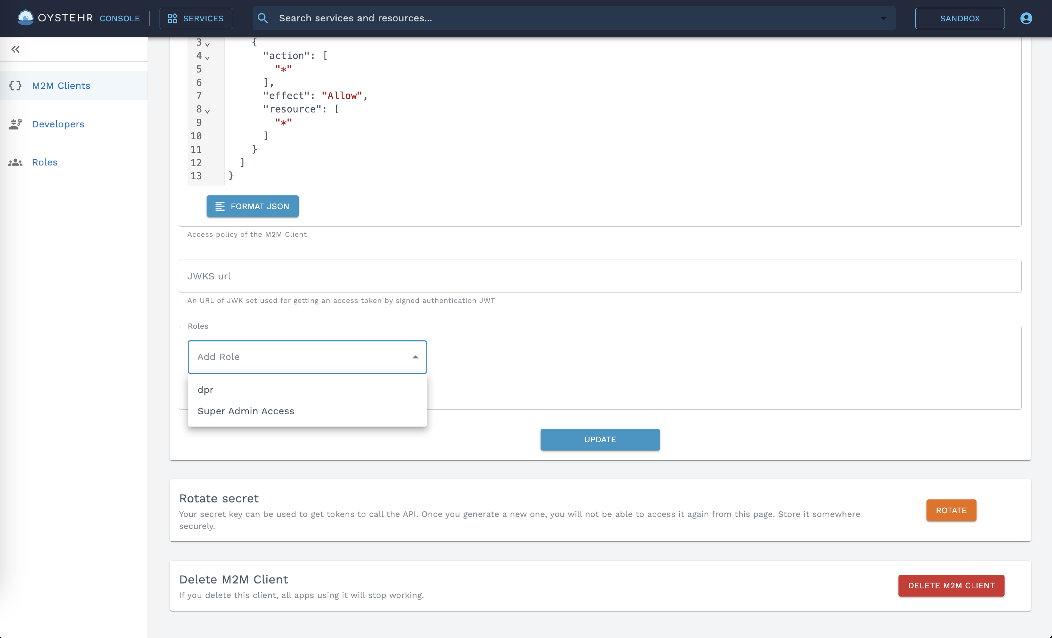This screenshot has width=1052, height=638.
Task: Click the Developers people icon
Action: pyautogui.click(x=15, y=124)
